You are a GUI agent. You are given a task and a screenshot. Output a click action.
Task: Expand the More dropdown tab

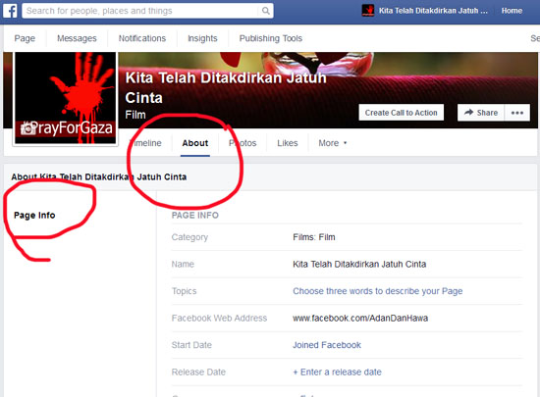tap(332, 143)
